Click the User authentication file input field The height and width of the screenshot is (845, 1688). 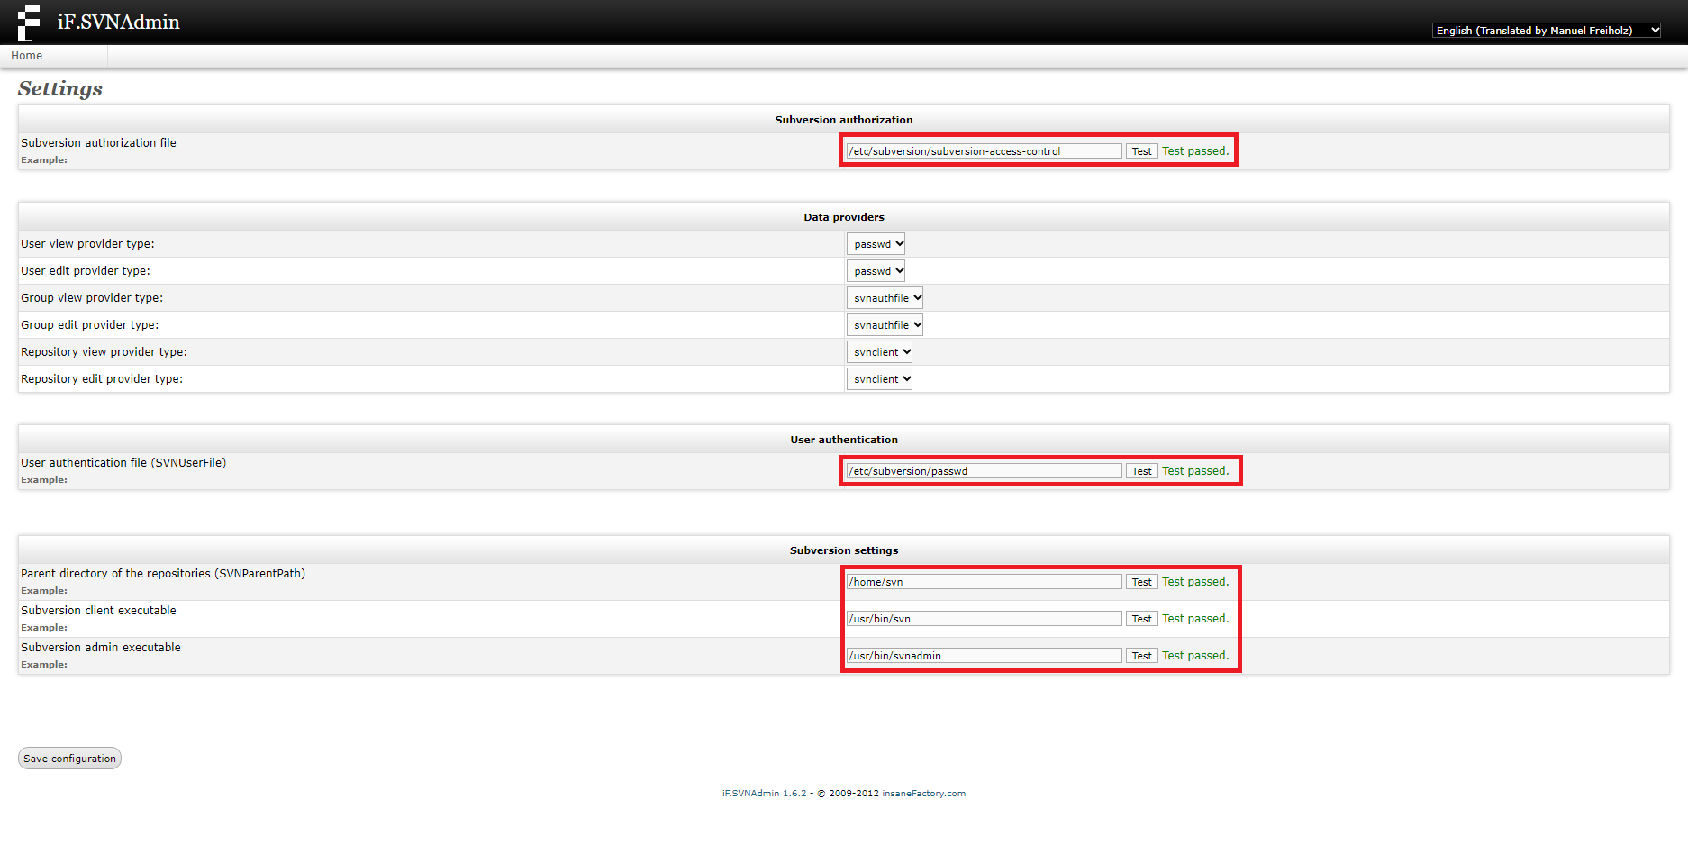(x=984, y=471)
